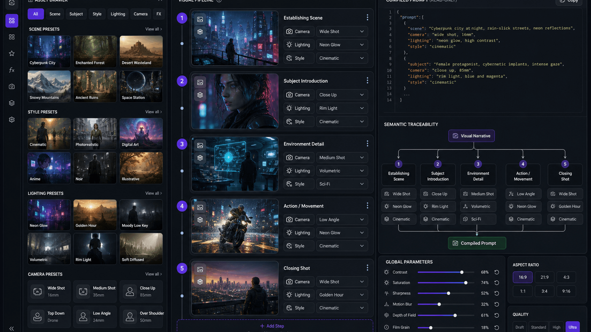The height and width of the screenshot is (332, 591).
Task: Click image icon on Action / Movement thumbnail
Action: 200,207
